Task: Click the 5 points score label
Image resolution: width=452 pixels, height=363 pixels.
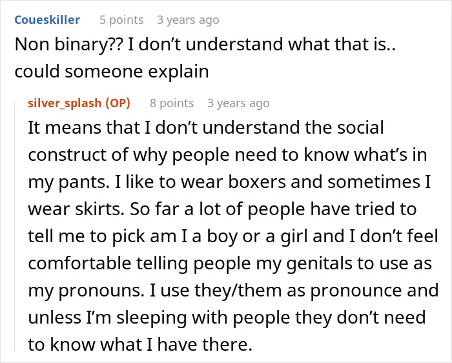Action: click(x=121, y=20)
